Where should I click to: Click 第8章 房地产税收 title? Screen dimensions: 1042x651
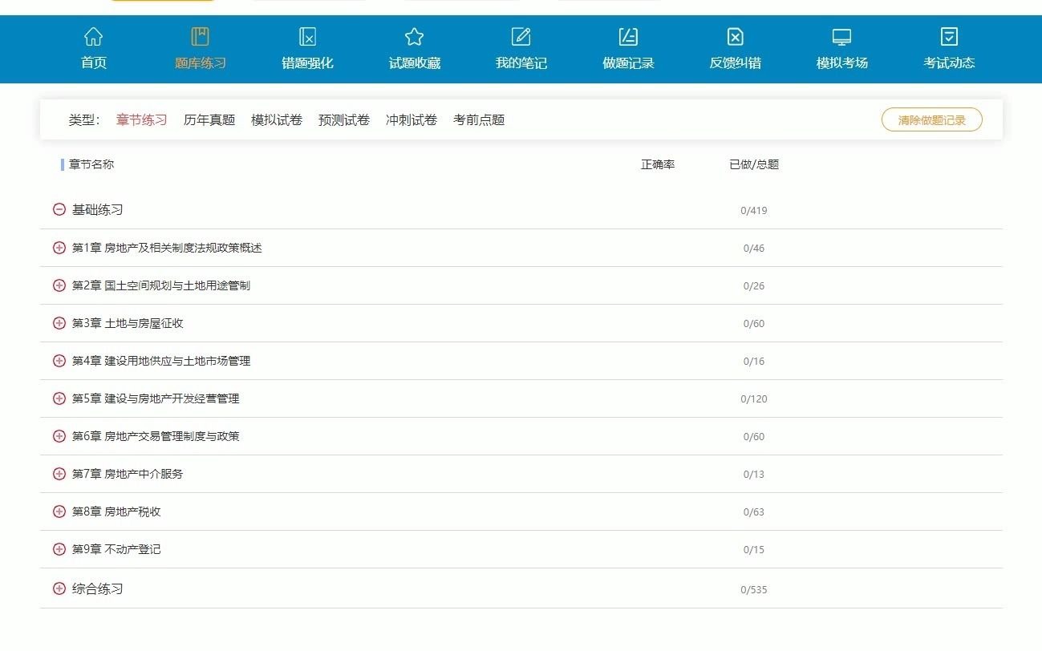click(116, 511)
